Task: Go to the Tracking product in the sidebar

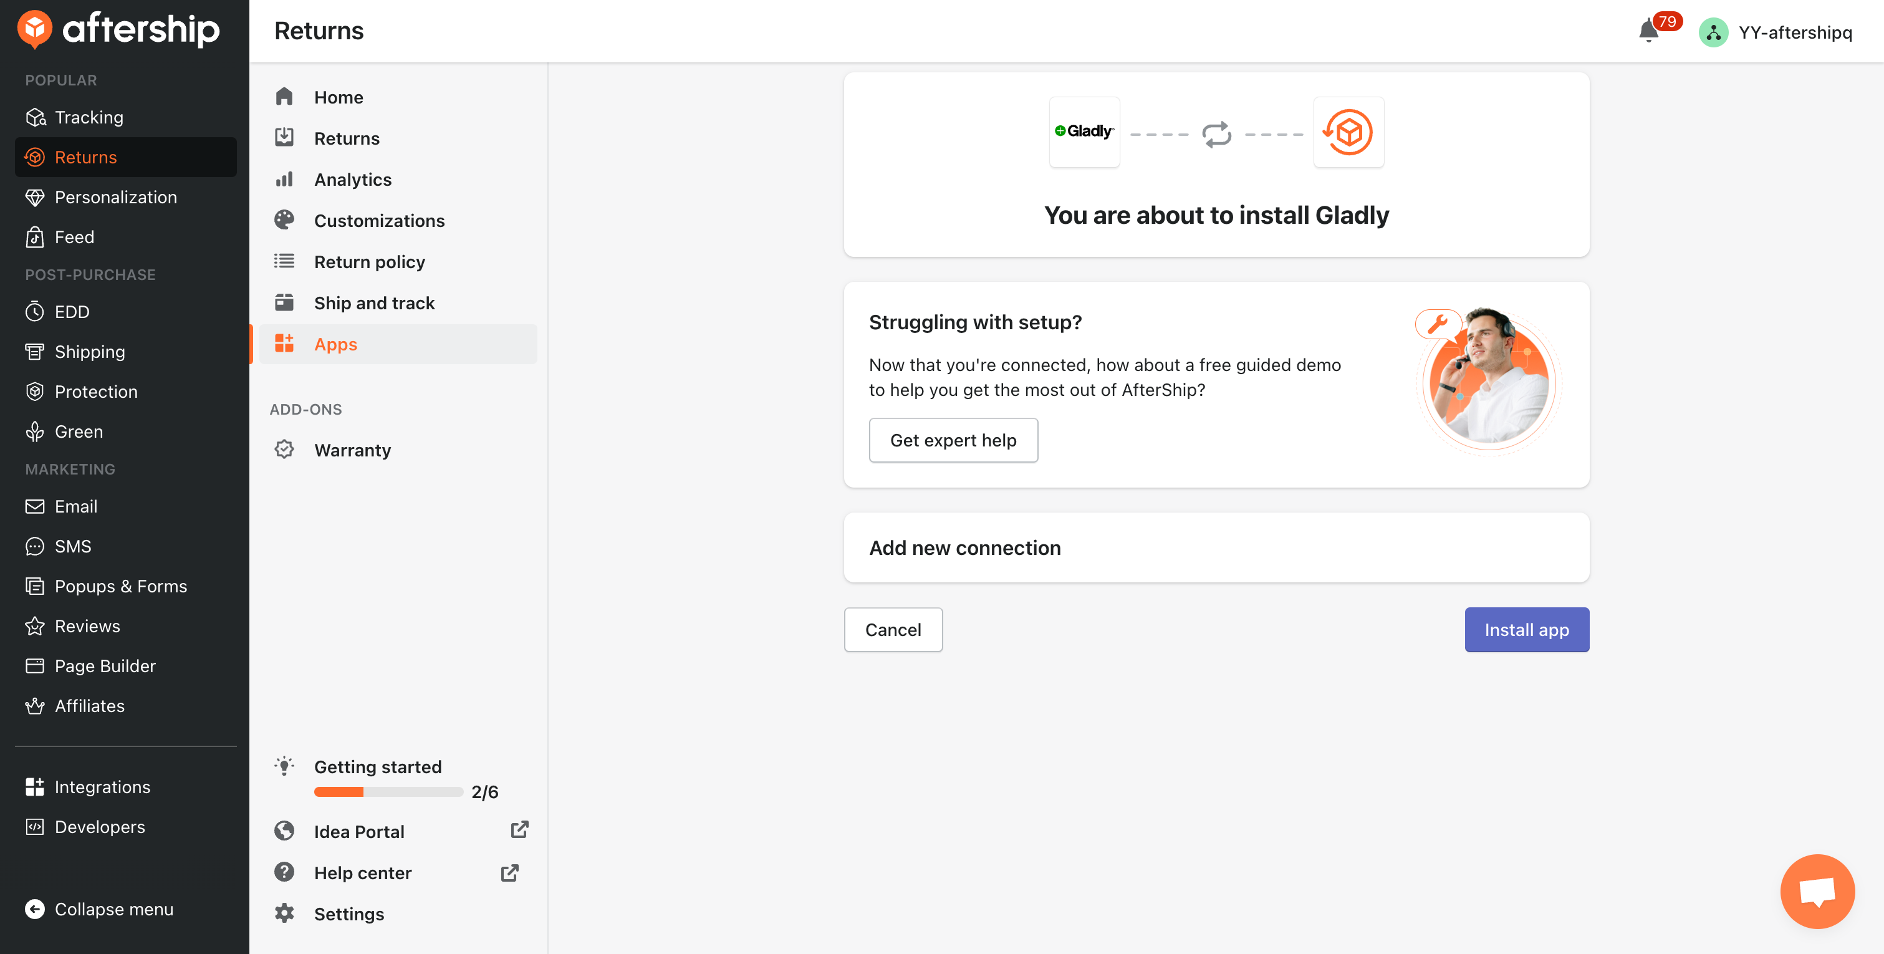Action: pos(89,117)
